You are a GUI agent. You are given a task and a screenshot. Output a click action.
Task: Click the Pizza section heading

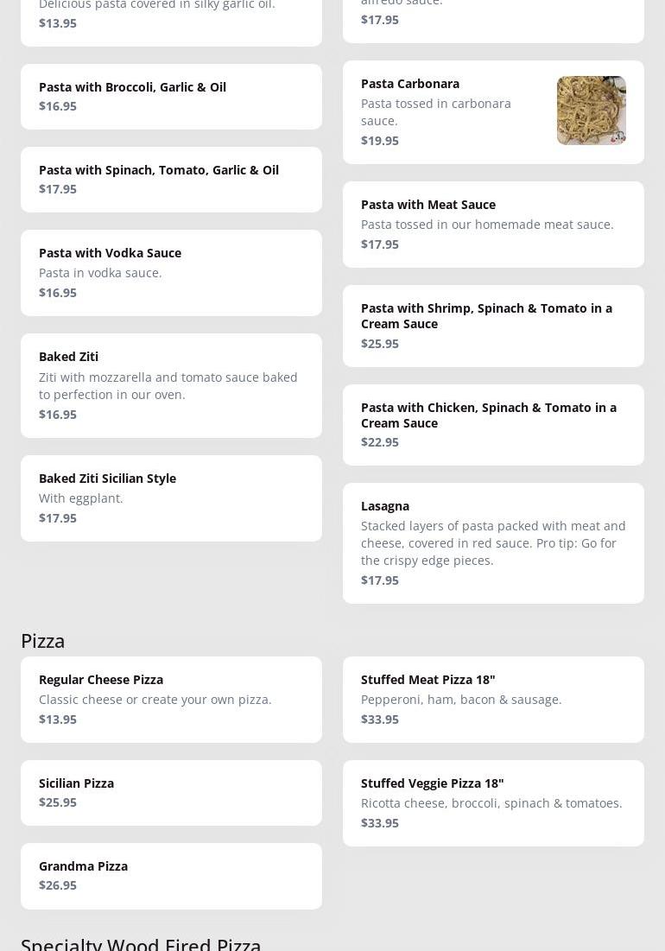click(42, 641)
